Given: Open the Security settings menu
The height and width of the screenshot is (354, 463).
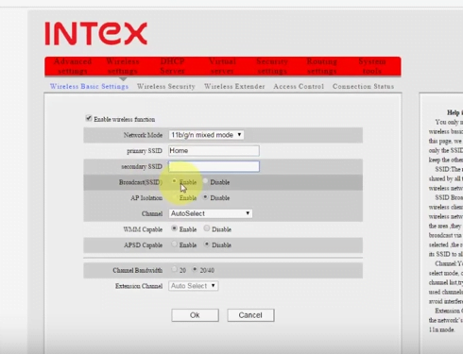Looking at the screenshot, I should click(x=272, y=66).
